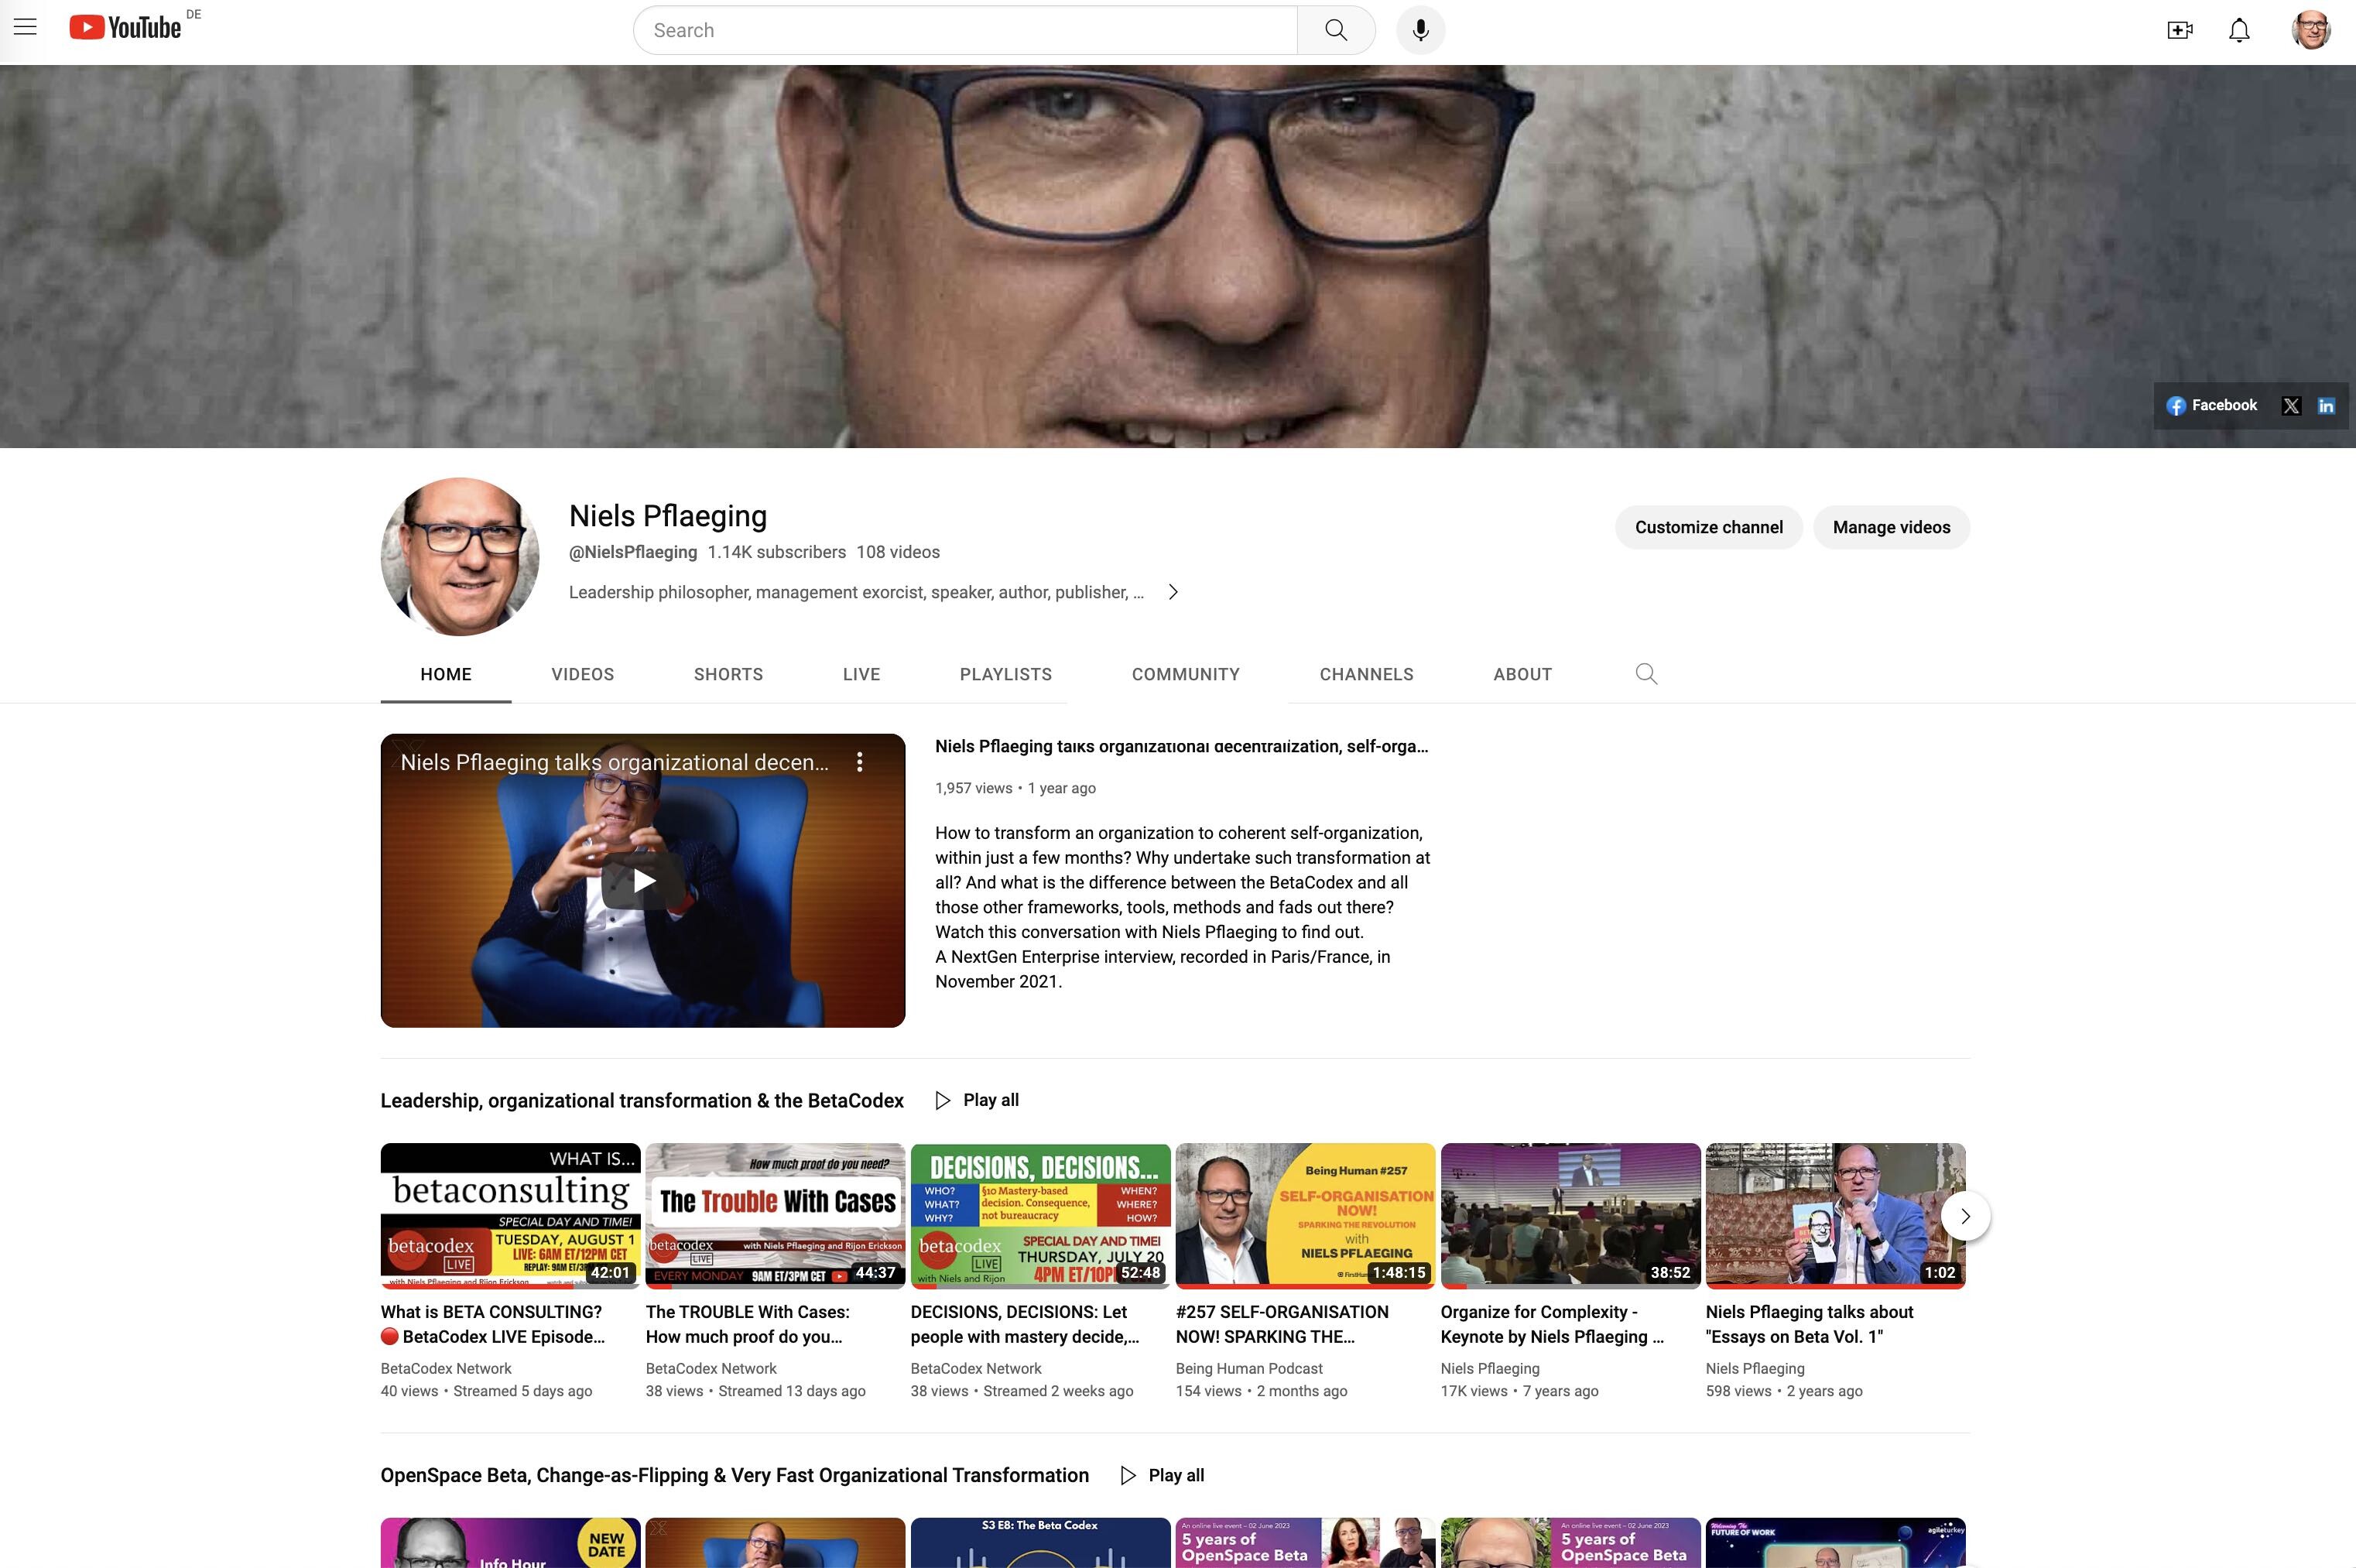Open DECISIONS, DECISIONS video thumbnail
Viewport: 2356px width, 1568px height.
[1040, 1216]
